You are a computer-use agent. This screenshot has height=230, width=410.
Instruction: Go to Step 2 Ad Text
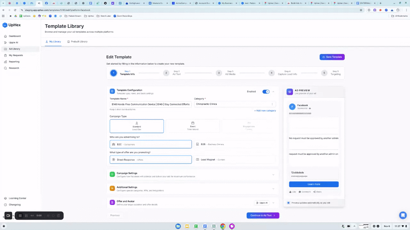coord(172,73)
